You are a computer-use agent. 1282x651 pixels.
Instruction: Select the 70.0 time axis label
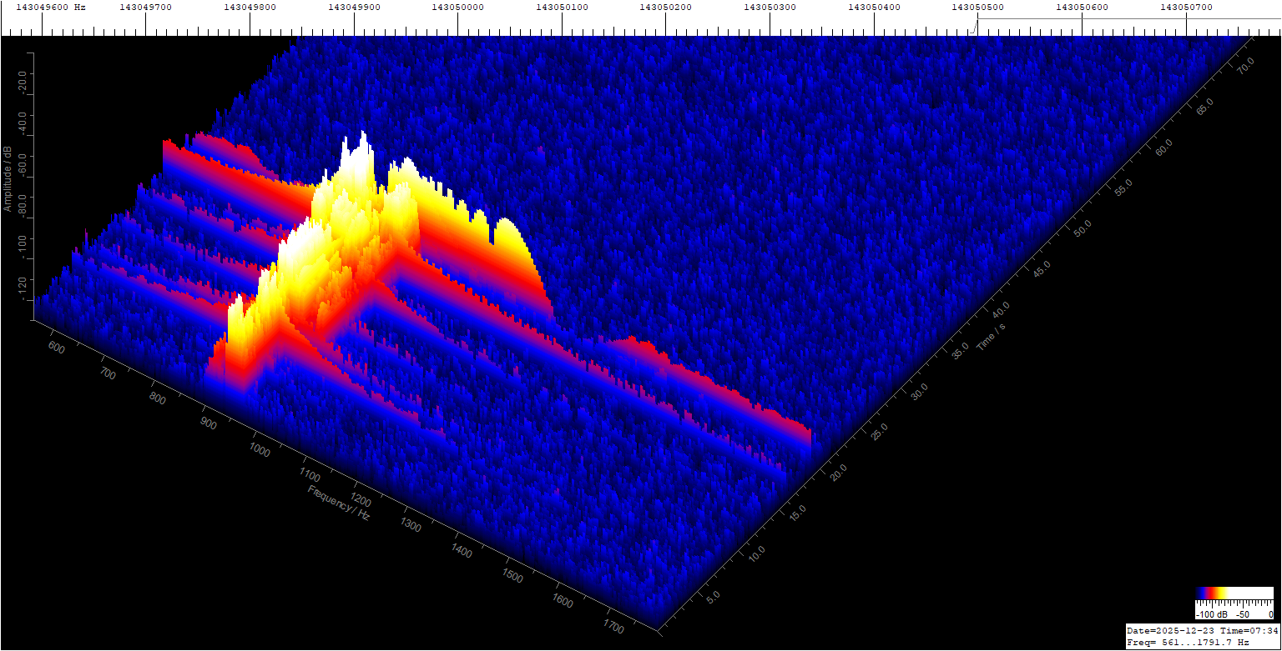point(1245,64)
